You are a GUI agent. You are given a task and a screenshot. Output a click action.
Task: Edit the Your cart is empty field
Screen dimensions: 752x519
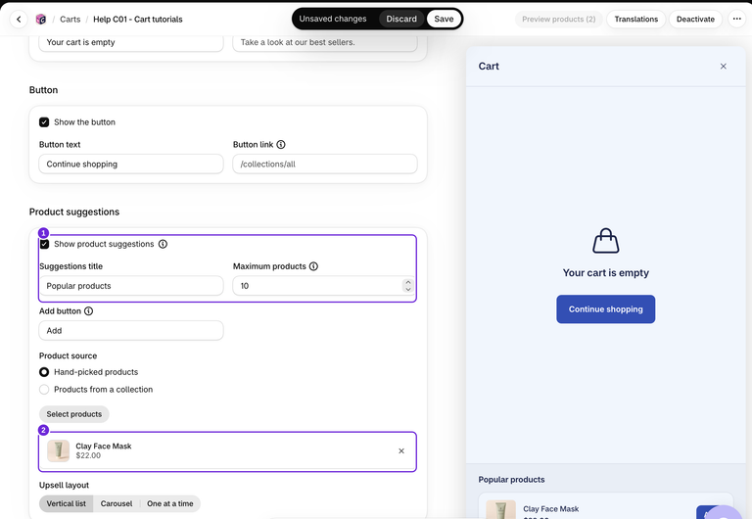(x=131, y=42)
